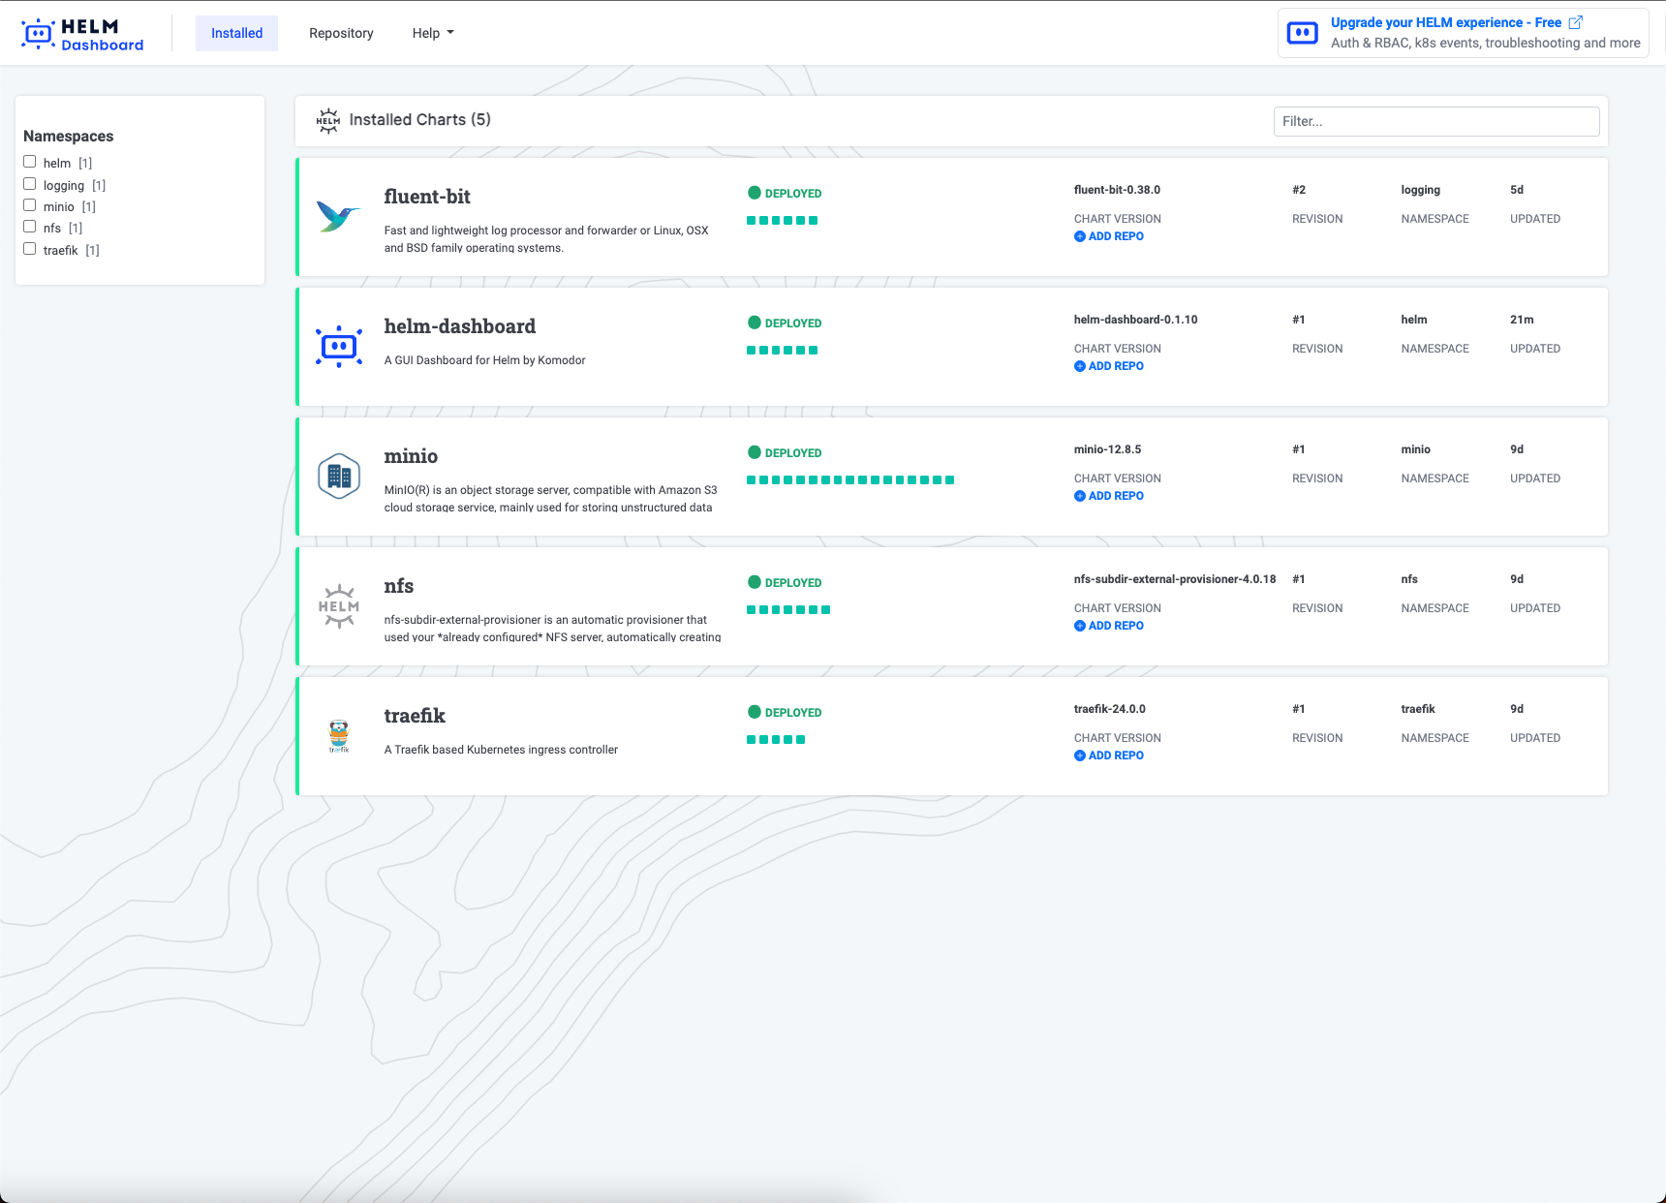
Task: Check the helm namespace checkbox
Action: tap(30, 162)
